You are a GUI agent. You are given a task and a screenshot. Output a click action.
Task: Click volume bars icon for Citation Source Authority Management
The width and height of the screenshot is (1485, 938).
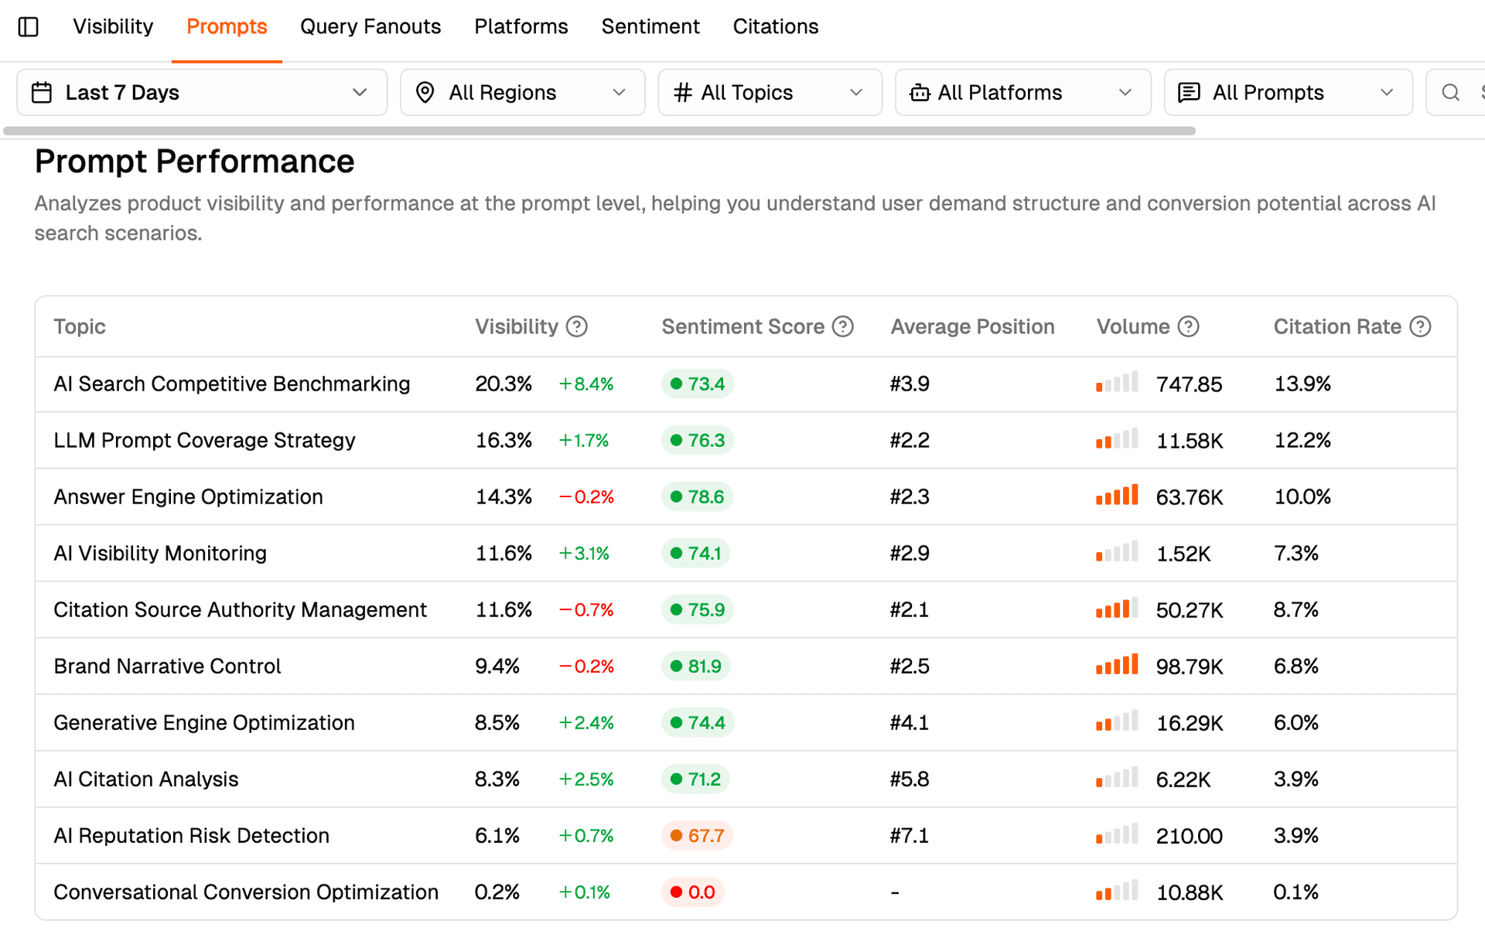[1117, 608]
